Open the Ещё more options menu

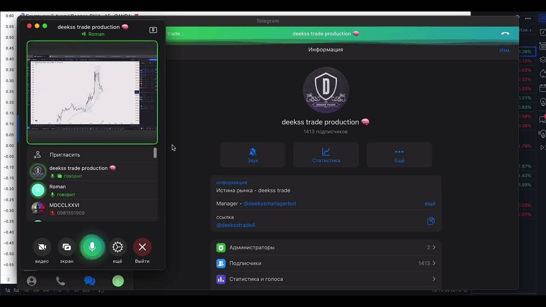[x=399, y=155]
